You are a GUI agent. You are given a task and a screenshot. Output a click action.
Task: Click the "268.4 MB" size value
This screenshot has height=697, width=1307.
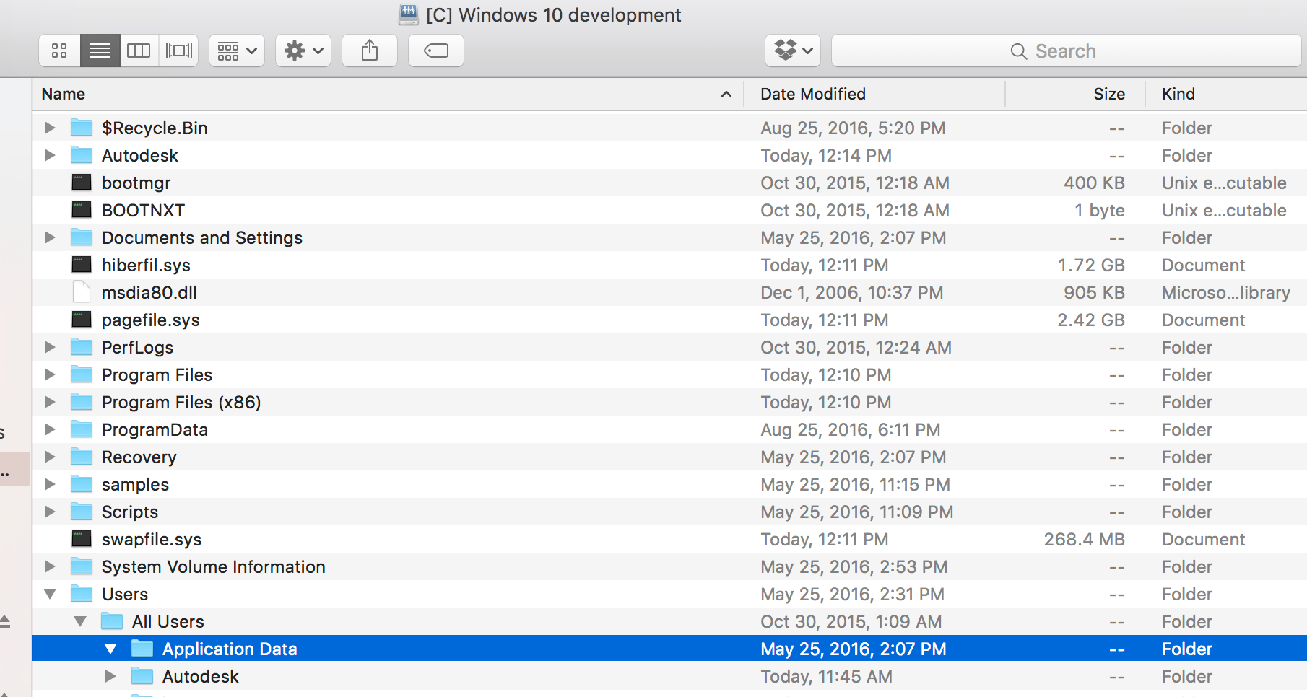click(1085, 539)
